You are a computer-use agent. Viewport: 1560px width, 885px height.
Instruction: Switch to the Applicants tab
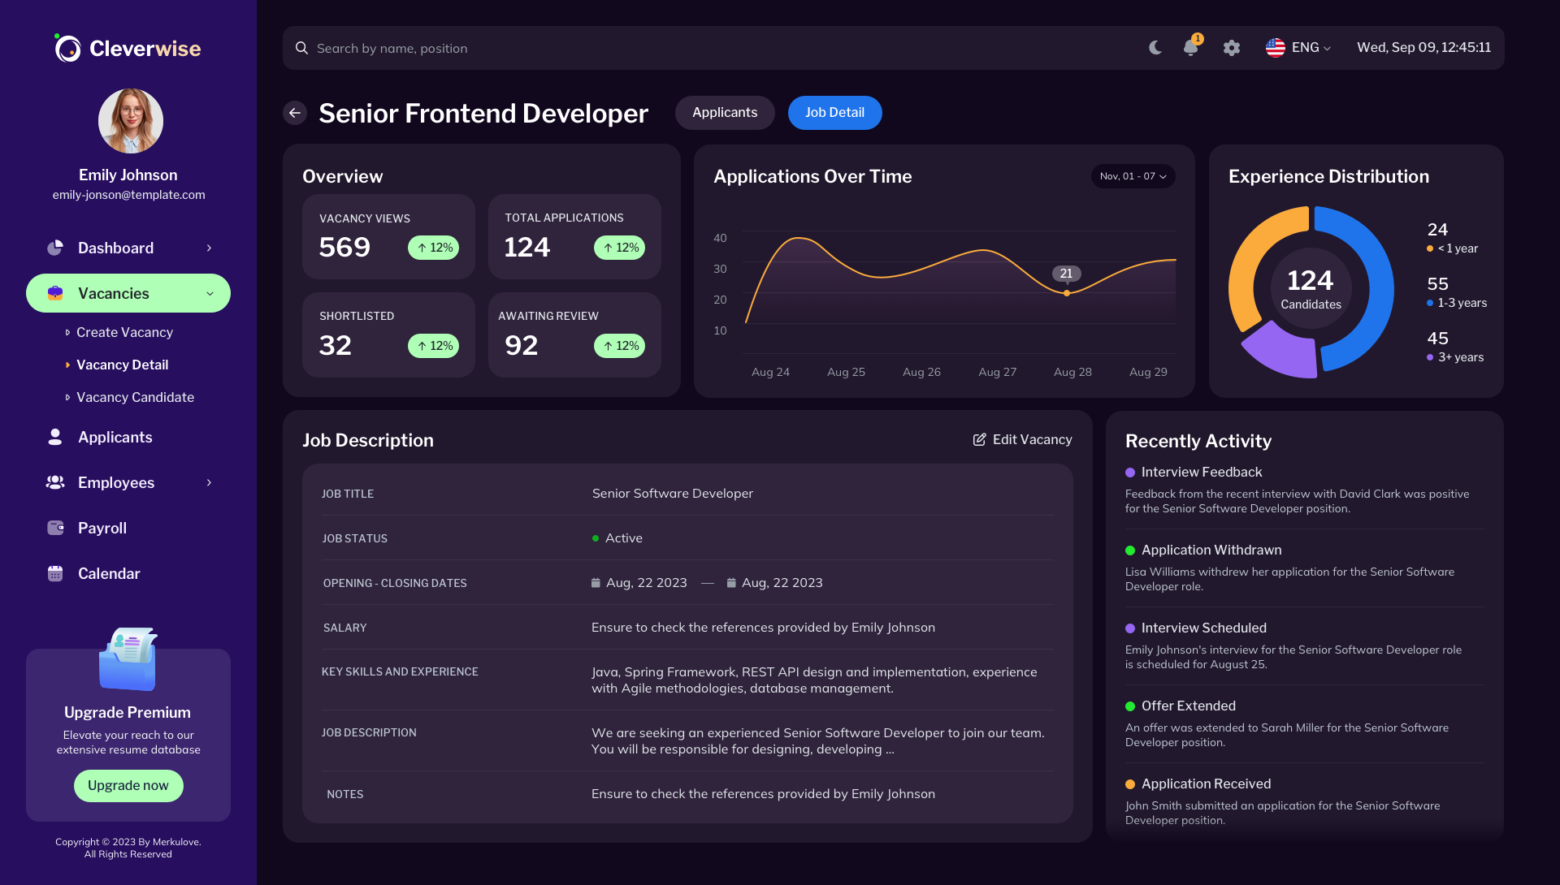click(724, 113)
